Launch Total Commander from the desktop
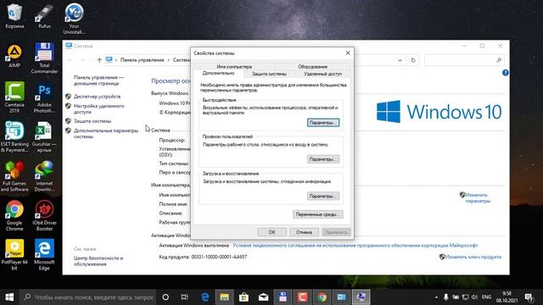The height and width of the screenshot is (305, 543). click(44, 58)
